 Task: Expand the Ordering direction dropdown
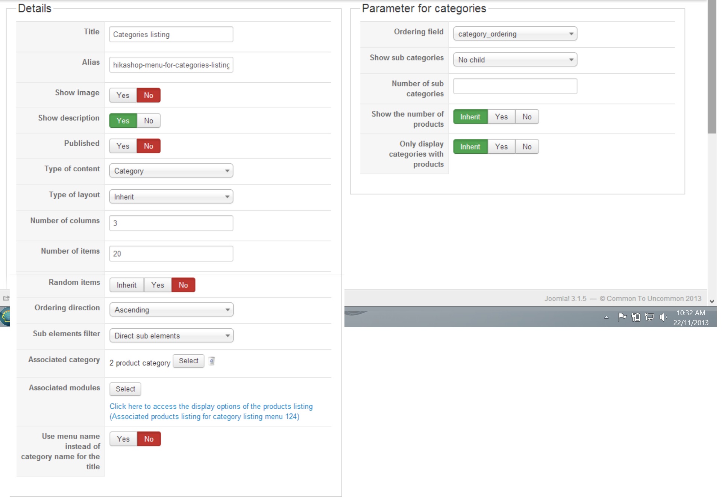coord(171,310)
